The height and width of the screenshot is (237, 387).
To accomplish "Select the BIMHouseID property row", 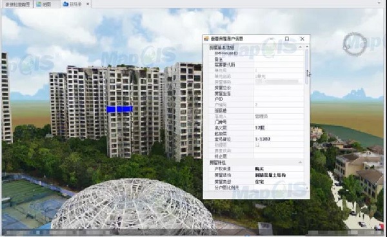I will [256, 53].
